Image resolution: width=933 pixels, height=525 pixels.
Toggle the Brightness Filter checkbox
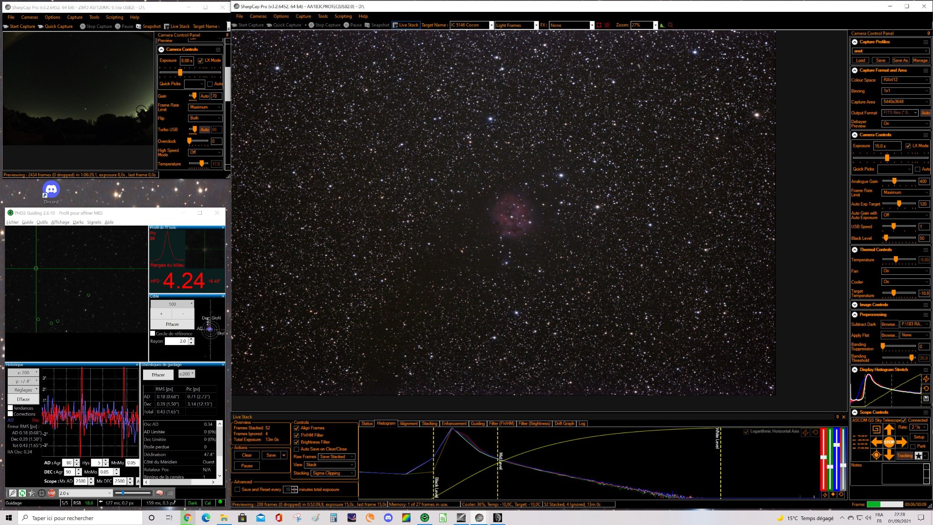point(297,442)
